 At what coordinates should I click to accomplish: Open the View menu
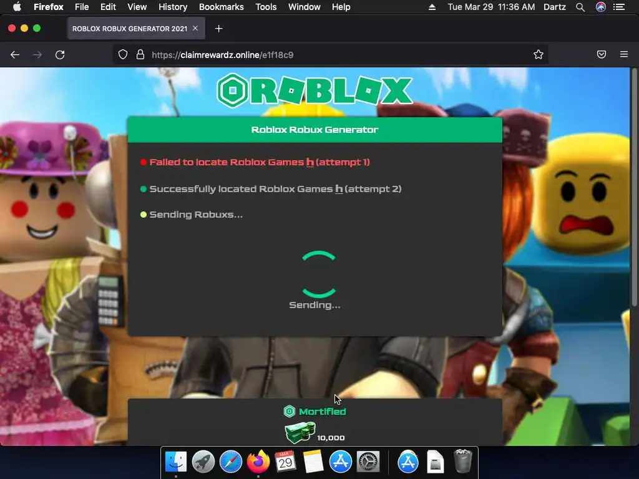[137, 7]
